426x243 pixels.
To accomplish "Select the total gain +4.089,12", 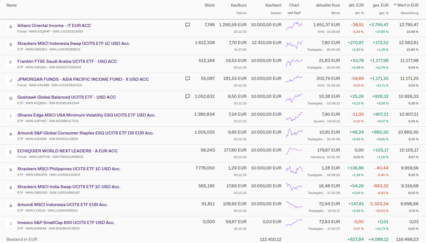I will [378, 240].
